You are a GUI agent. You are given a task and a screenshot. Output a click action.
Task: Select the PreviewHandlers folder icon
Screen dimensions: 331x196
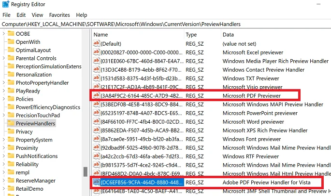coord(11,123)
